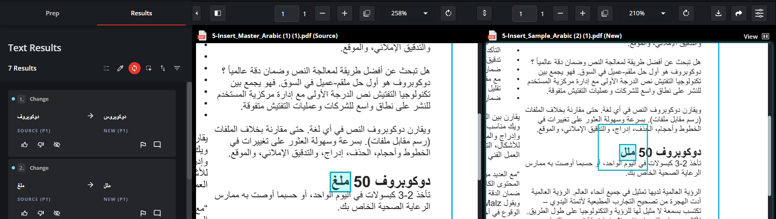Zoom in the new document
The width and height of the screenshot is (776, 219).
(582, 13)
